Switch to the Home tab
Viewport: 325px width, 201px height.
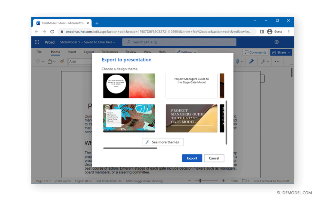coord(56,52)
